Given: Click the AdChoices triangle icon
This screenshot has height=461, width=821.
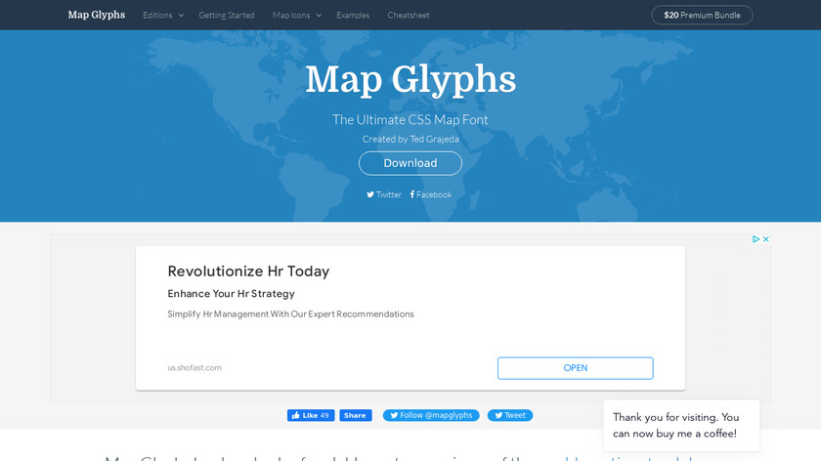Looking at the screenshot, I should click(756, 239).
